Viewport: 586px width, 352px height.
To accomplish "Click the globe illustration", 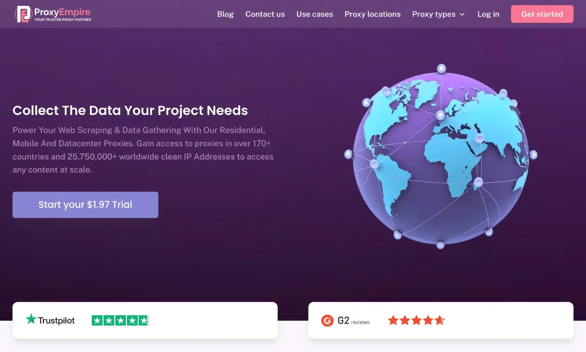I will click(440, 156).
